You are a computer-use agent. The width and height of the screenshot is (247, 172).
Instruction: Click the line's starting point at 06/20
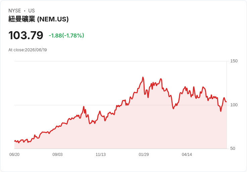tap(15, 141)
